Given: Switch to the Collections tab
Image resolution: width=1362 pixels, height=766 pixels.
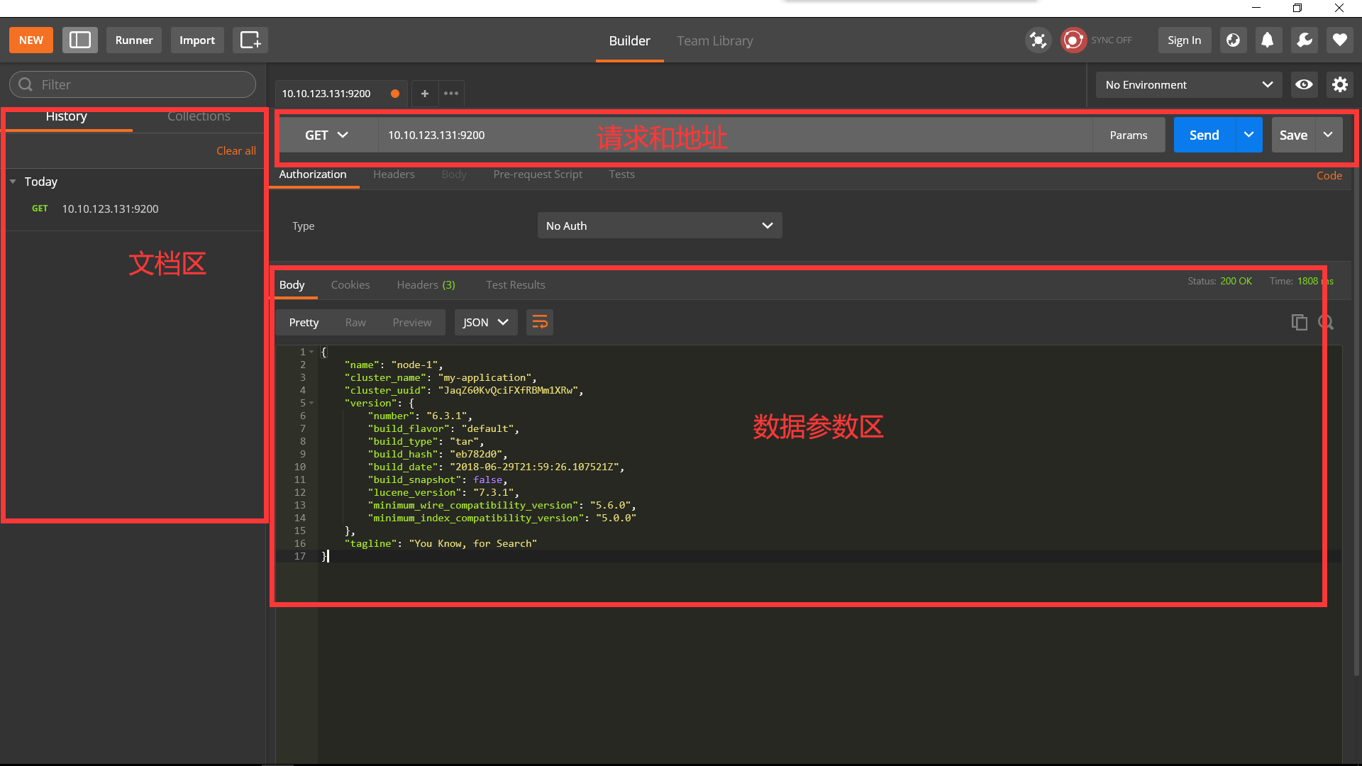Looking at the screenshot, I should [x=199, y=116].
